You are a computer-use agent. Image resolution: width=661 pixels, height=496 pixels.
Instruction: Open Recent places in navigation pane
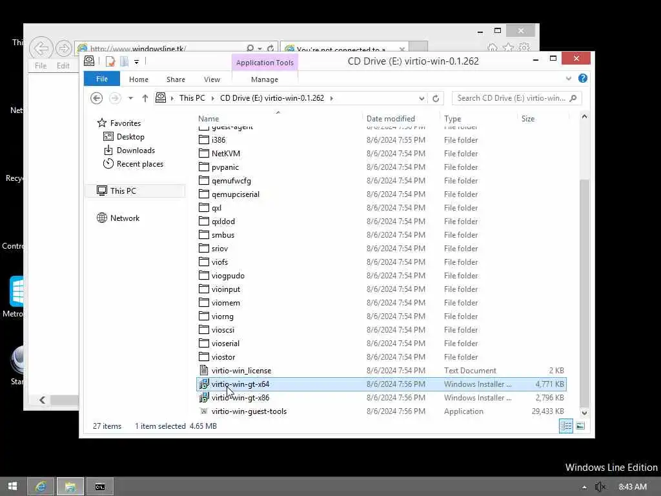(139, 163)
